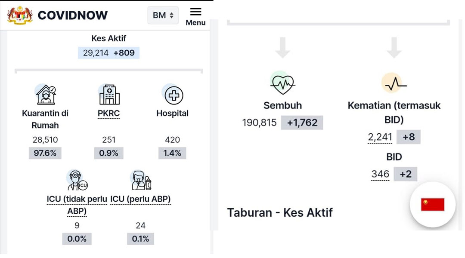Click the 97.6% home quarantine badge
The height and width of the screenshot is (258, 465).
45,153
